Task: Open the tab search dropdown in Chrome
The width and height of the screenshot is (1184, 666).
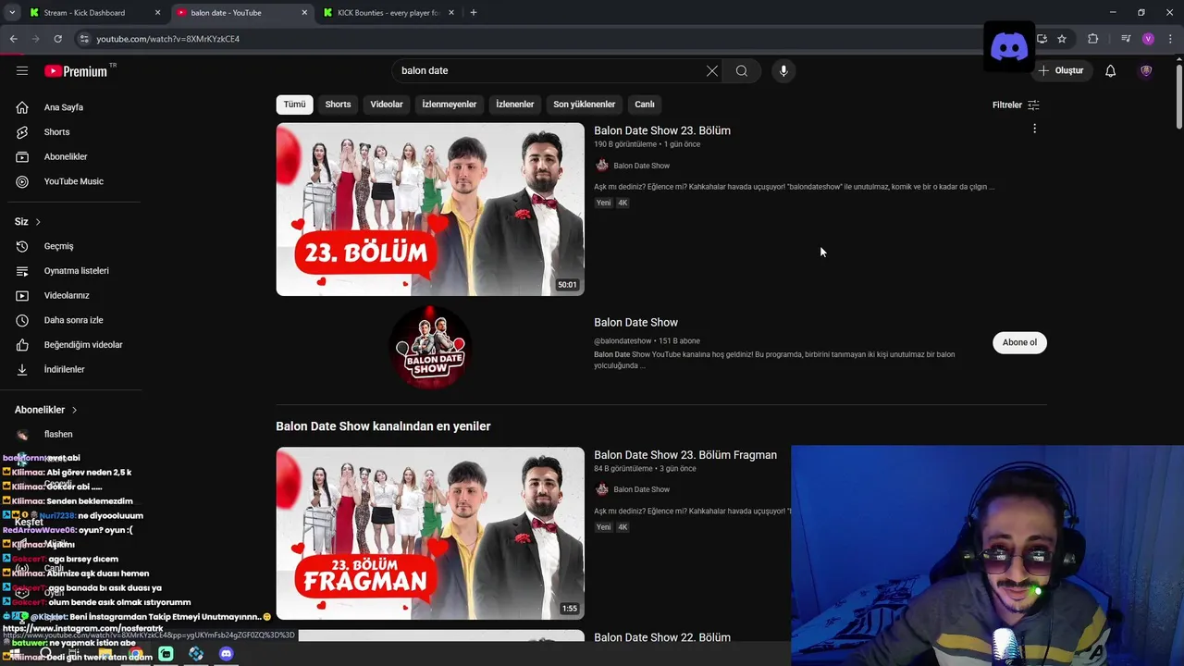Action: [12, 13]
